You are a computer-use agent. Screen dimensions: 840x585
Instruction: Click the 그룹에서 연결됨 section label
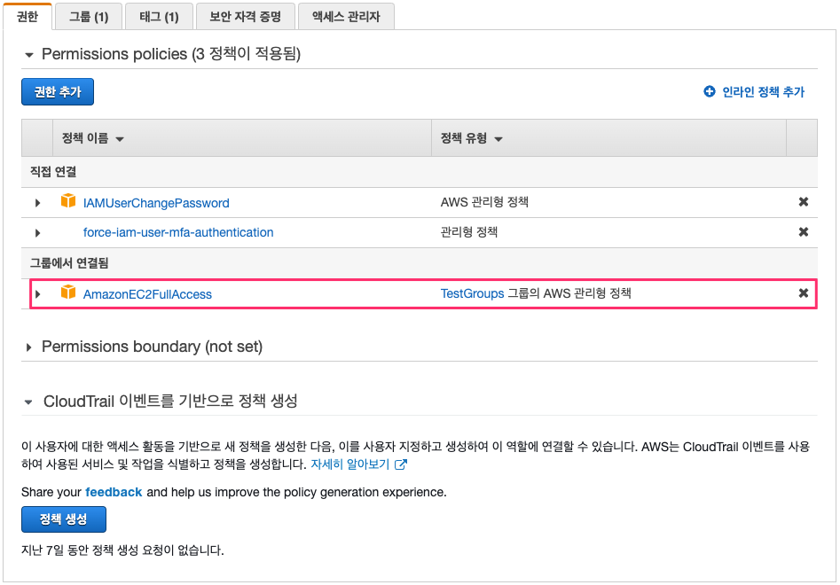pos(69,262)
